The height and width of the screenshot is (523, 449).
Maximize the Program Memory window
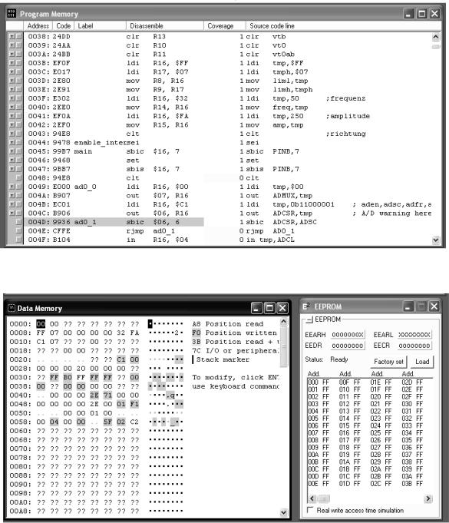click(421, 14)
